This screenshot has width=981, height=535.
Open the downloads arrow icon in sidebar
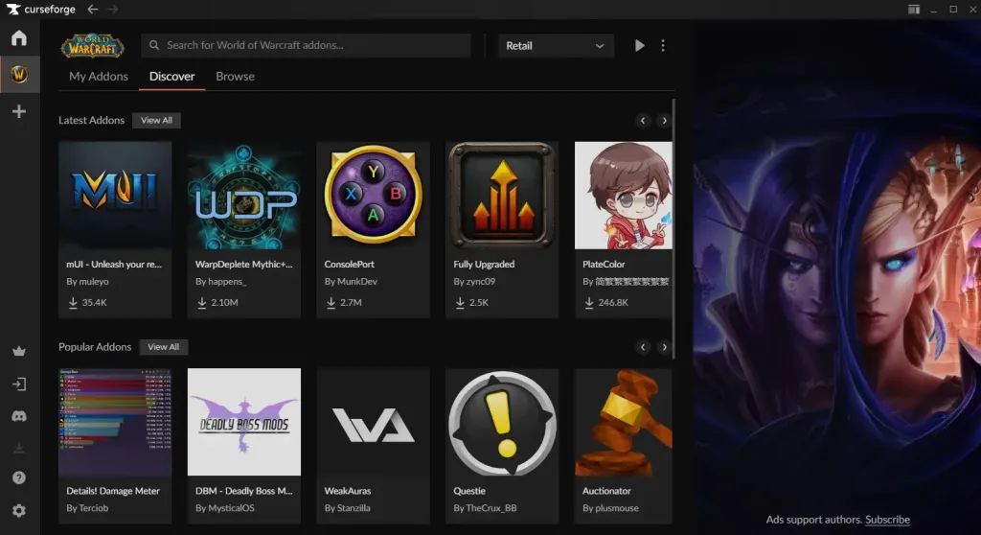pos(19,448)
